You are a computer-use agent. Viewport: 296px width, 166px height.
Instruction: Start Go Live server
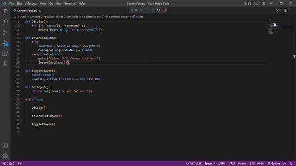[274, 163]
